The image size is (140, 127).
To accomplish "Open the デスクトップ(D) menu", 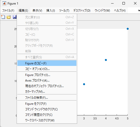I will click(x=82, y=11).
